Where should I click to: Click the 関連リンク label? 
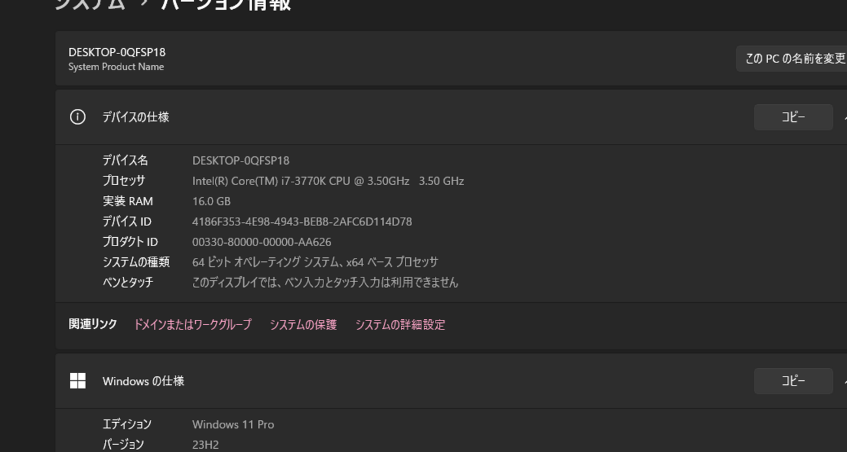click(93, 324)
